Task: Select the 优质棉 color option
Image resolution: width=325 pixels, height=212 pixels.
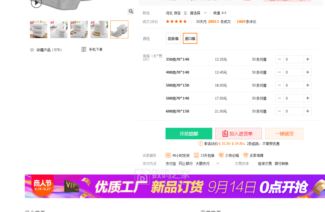Action: coord(173,39)
